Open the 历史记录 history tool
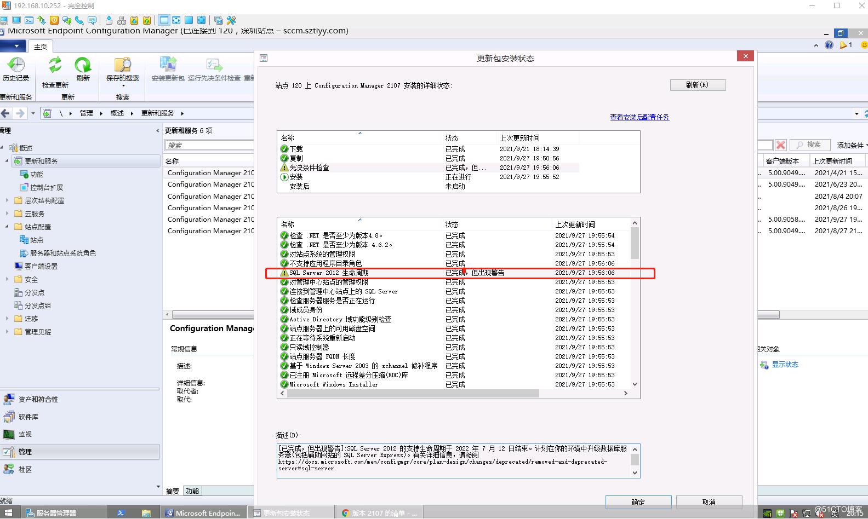The image size is (868, 519). click(x=16, y=70)
